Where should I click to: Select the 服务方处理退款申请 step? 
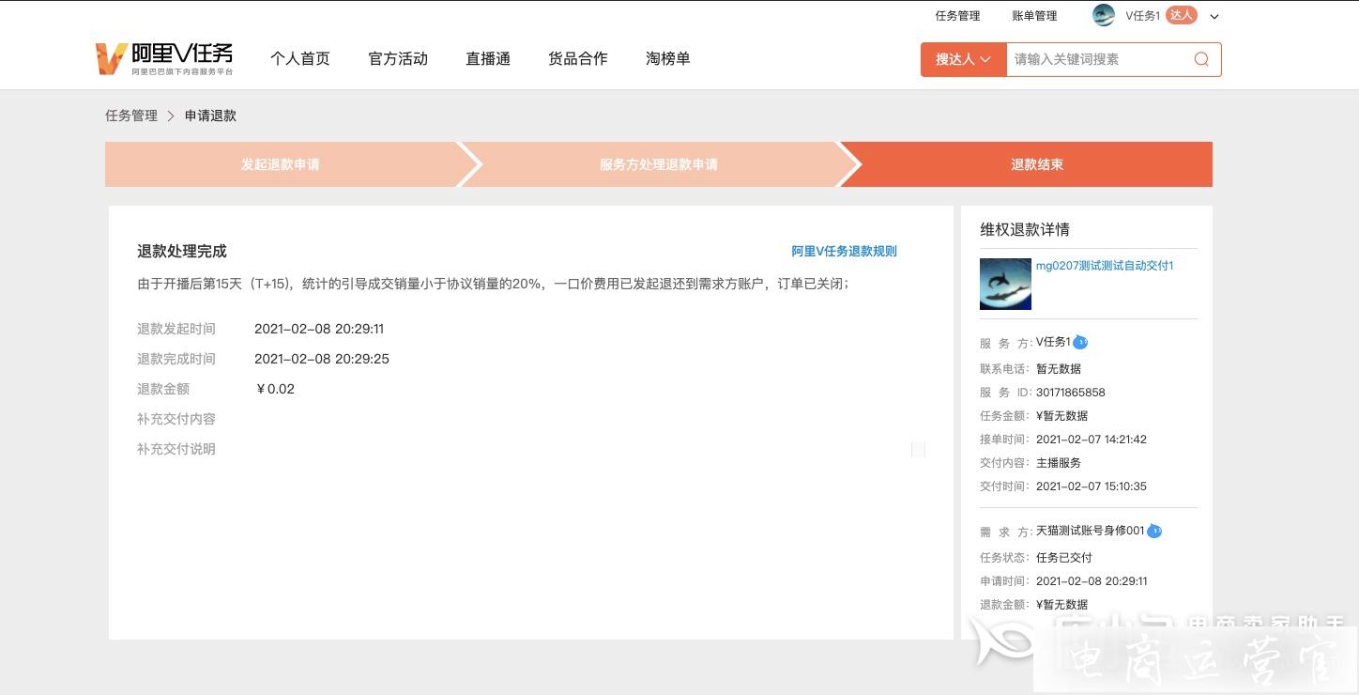pos(659,164)
